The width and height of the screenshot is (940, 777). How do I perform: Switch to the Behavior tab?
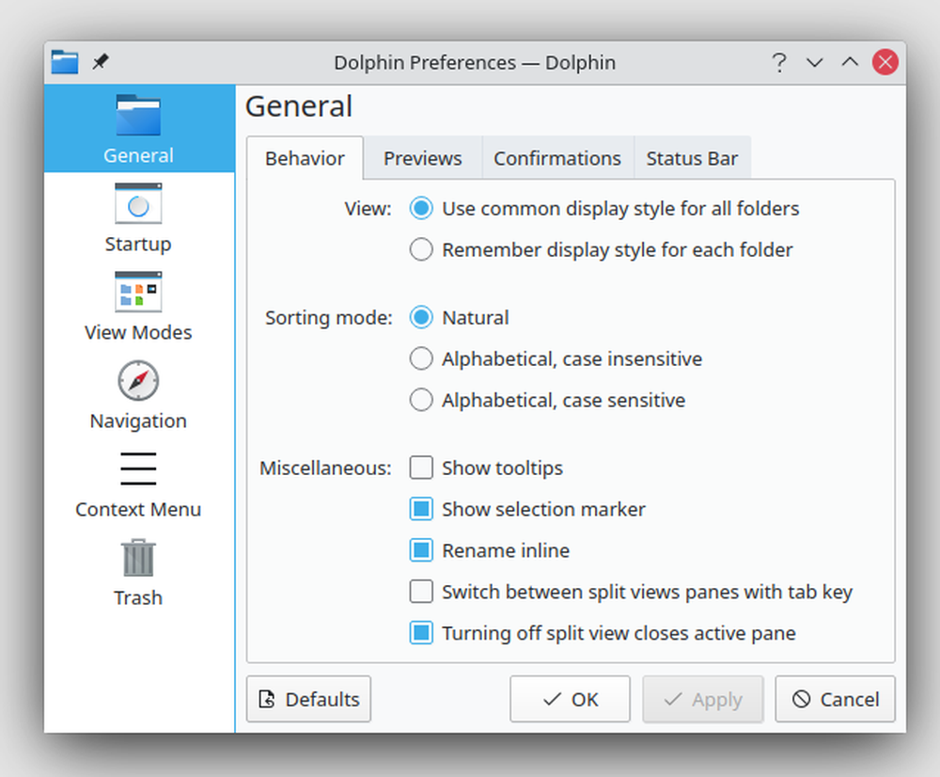pos(305,158)
